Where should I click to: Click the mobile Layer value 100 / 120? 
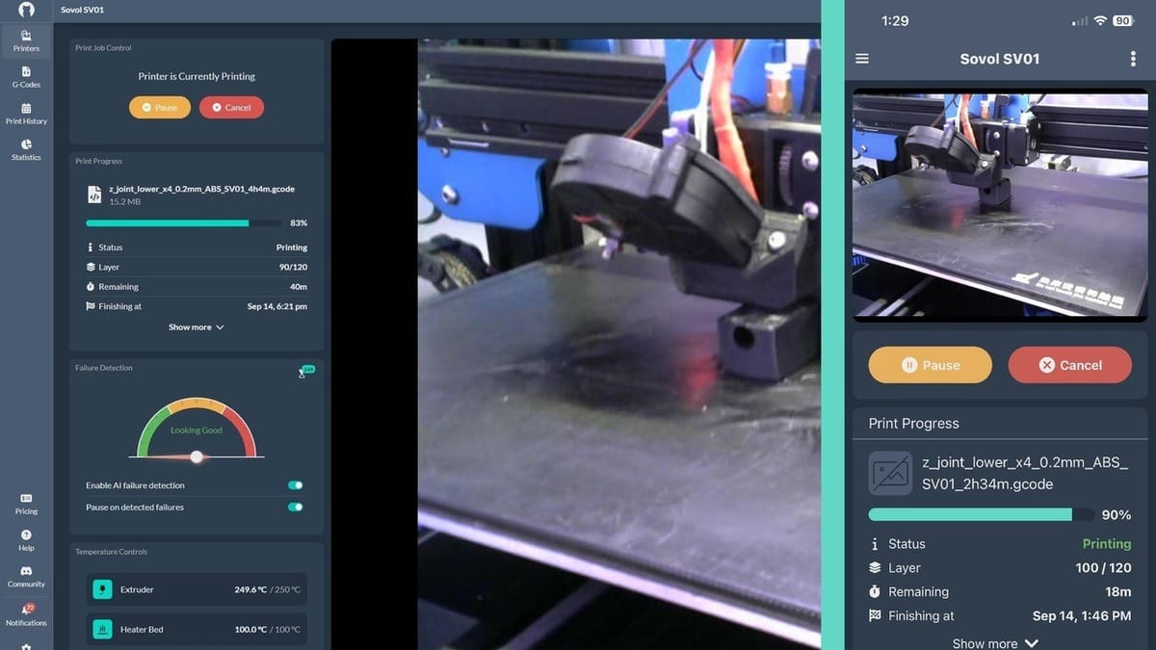(x=1103, y=568)
